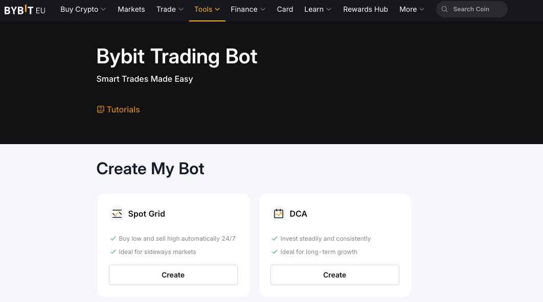Click the checkmark beside 'Ideal for long-term growth'

tap(274, 251)
